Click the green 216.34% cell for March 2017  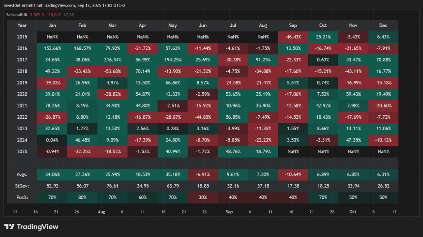(113, 59)
